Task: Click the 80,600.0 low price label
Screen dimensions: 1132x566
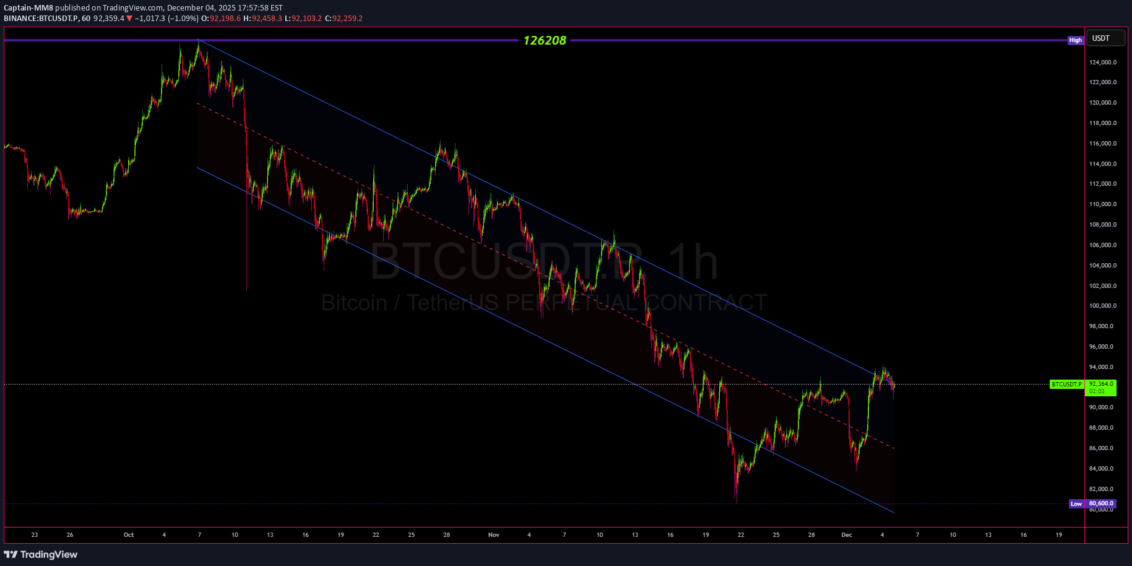Action: point(1102,503)
